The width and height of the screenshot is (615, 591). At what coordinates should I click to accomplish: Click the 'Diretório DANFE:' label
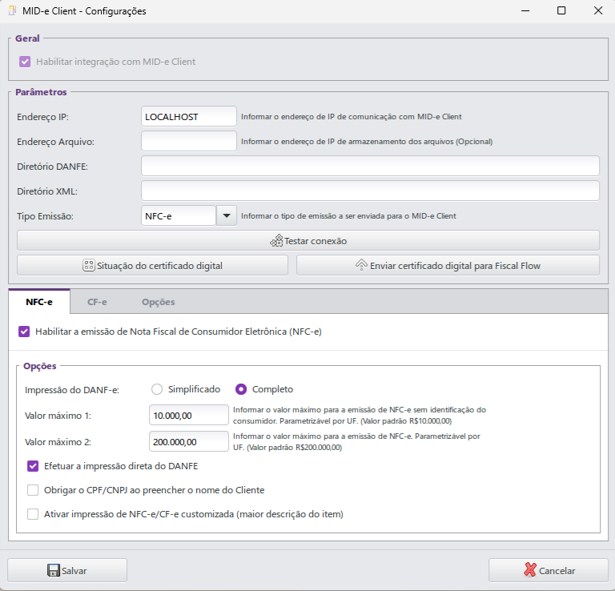(52, 167)
